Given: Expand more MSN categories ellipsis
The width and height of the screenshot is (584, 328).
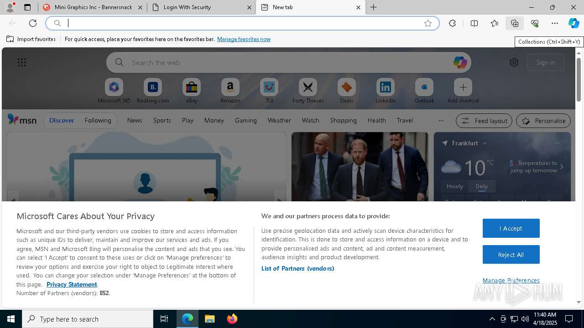Looking at the screenshot, I should point(441,121).
